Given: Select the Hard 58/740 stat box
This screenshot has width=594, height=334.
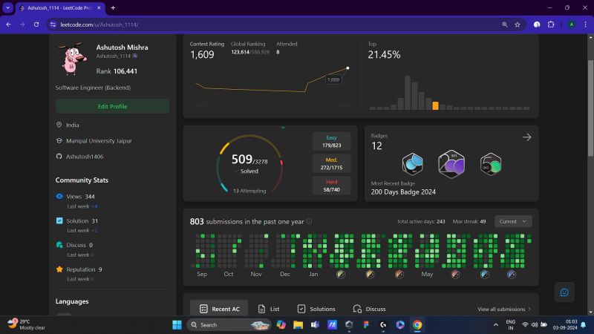Looking at the screenshot, I should [x=331, y=186].
